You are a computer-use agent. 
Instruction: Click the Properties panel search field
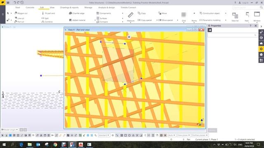pos(232,35)
